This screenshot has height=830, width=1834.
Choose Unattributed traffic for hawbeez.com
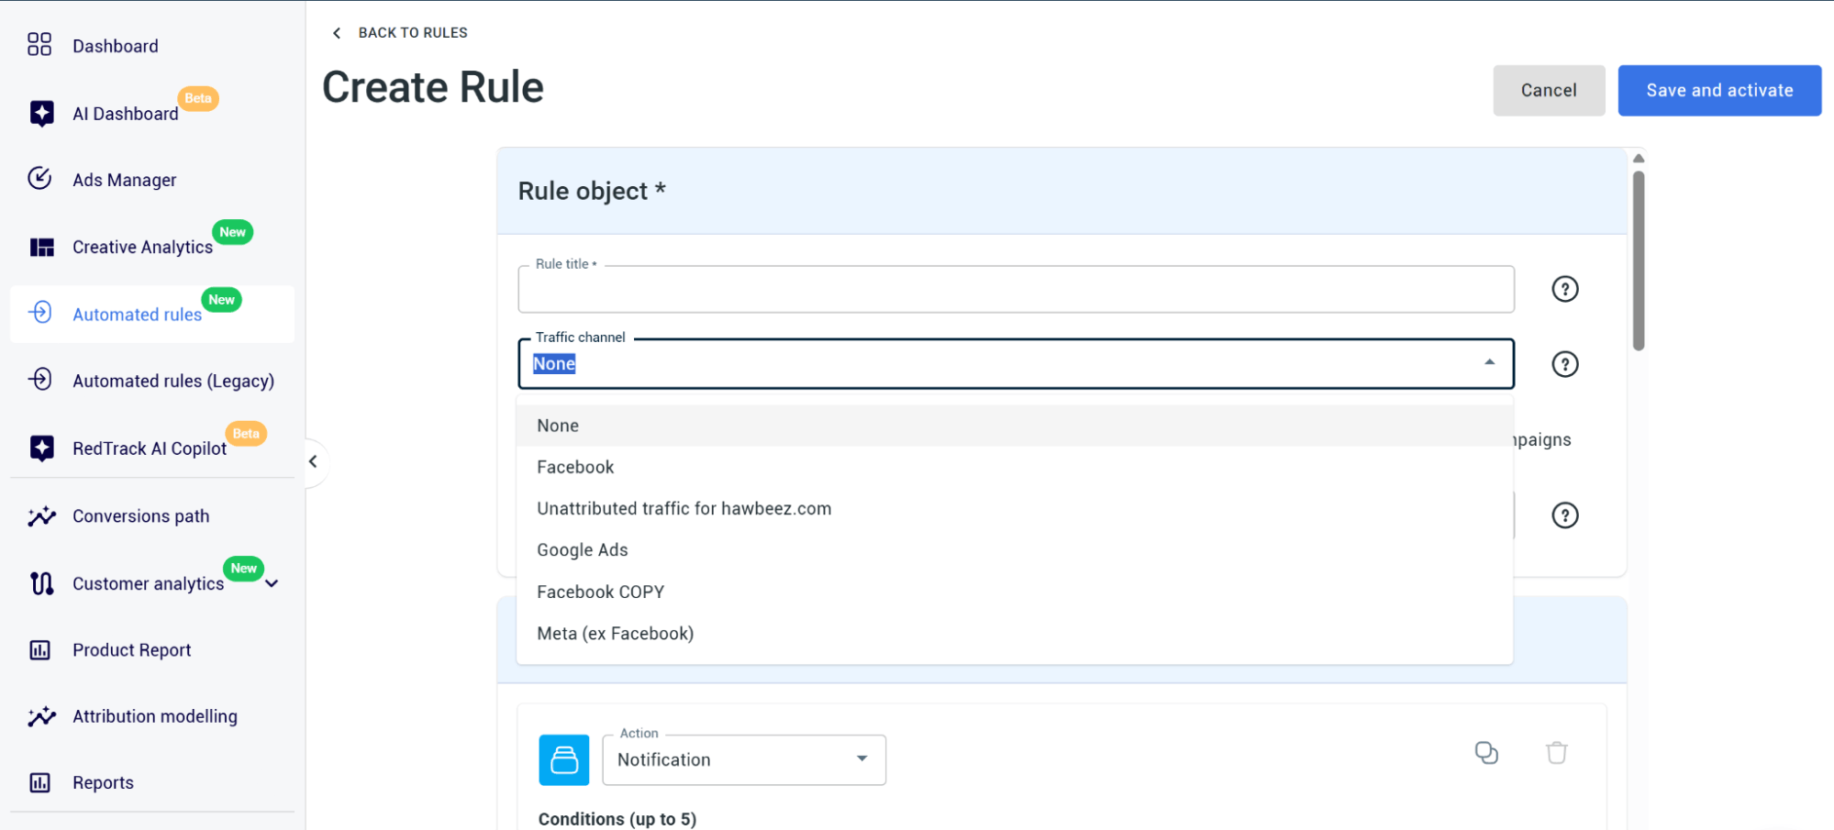click(1015, 508)
